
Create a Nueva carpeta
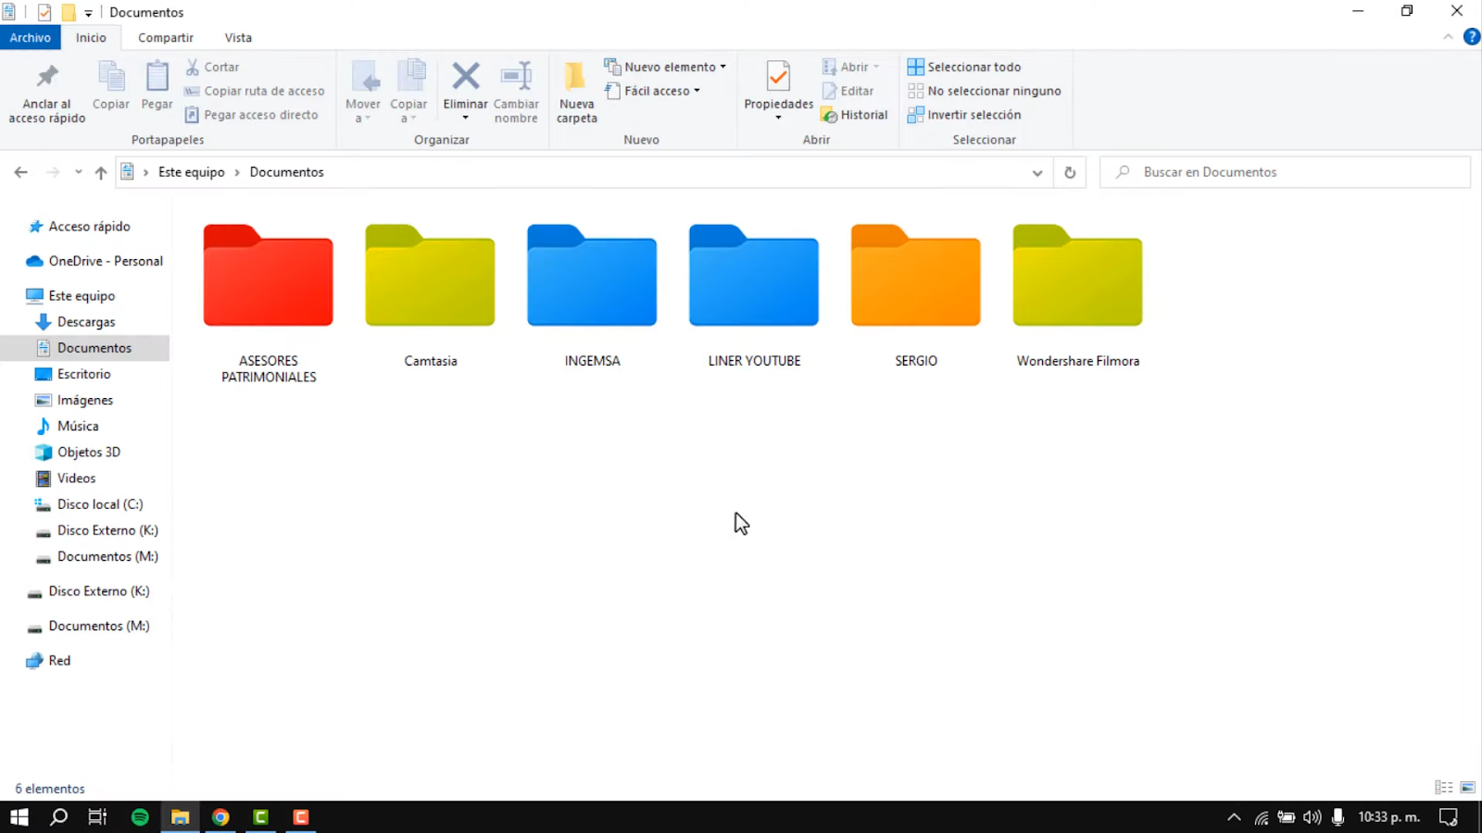pos(575,88)
